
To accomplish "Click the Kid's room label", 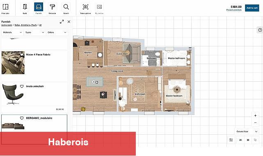I will pos(140,94).
